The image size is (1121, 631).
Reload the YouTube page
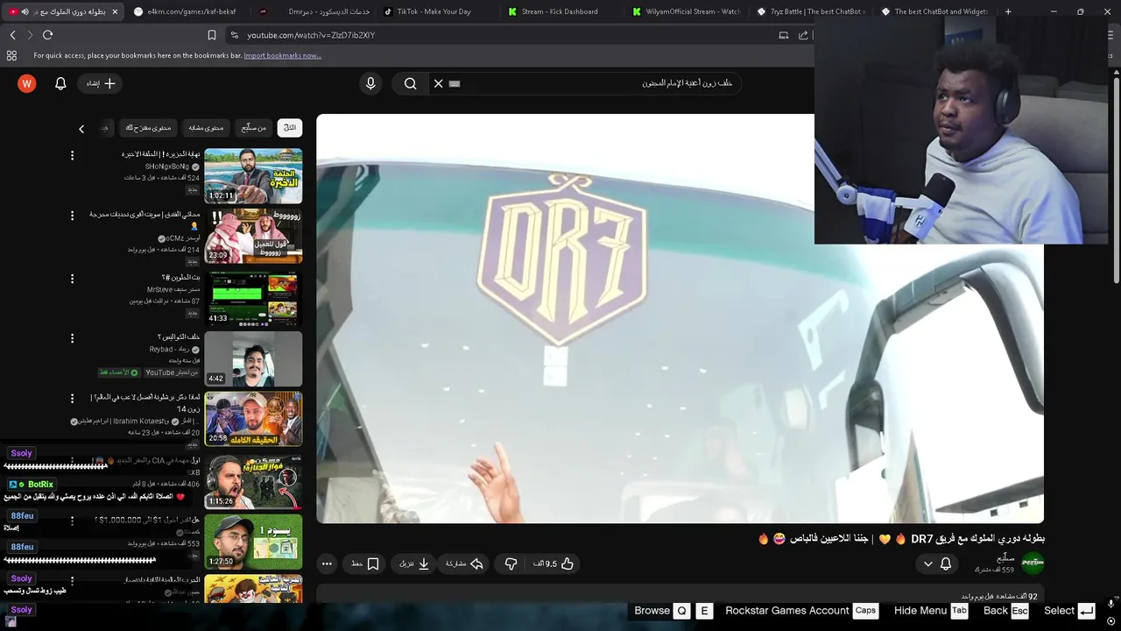point(47,35)
